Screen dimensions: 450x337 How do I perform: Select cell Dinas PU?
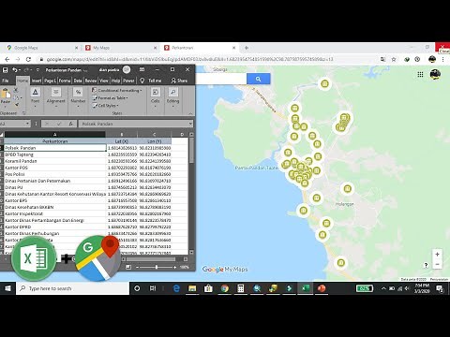pyautogui.click(x=55, y=187)
